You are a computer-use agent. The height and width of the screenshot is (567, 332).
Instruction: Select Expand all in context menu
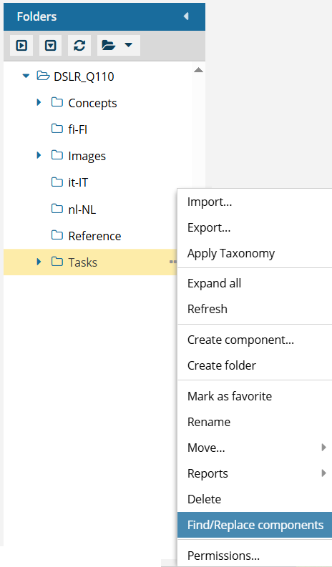coord(255,283)
